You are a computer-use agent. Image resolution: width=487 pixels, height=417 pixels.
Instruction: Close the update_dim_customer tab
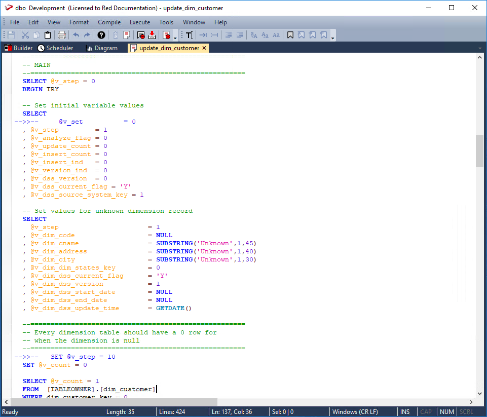pyautogui.click(x=204, y=48)
